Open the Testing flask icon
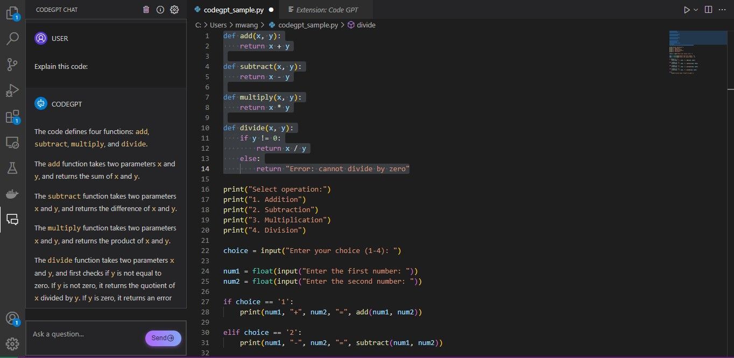The image size is (734, 358). [x=13, y=168]
